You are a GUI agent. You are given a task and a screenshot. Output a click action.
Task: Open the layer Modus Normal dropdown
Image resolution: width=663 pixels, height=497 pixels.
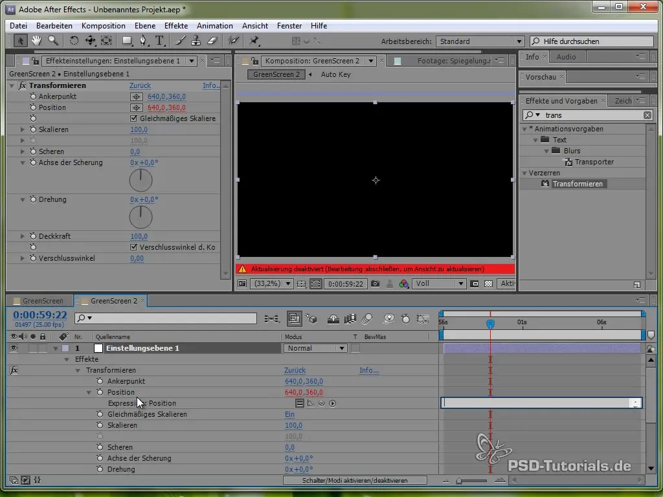(315, 348)
